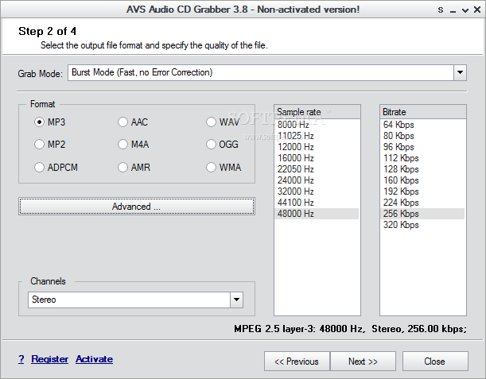Choose AAC as output format

122,122
